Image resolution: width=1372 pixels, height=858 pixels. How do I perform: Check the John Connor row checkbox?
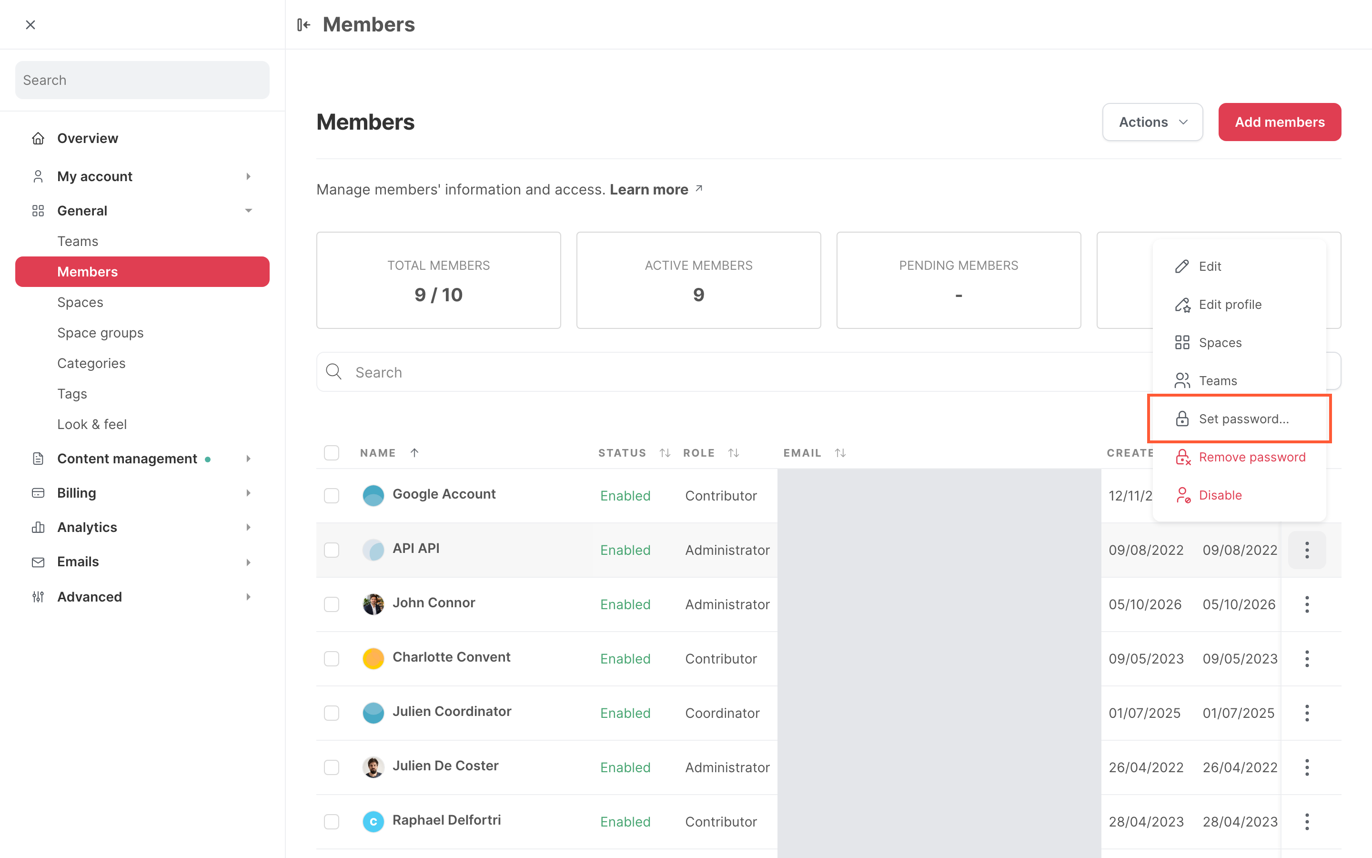pyautogui.click(x=332, y=604)
